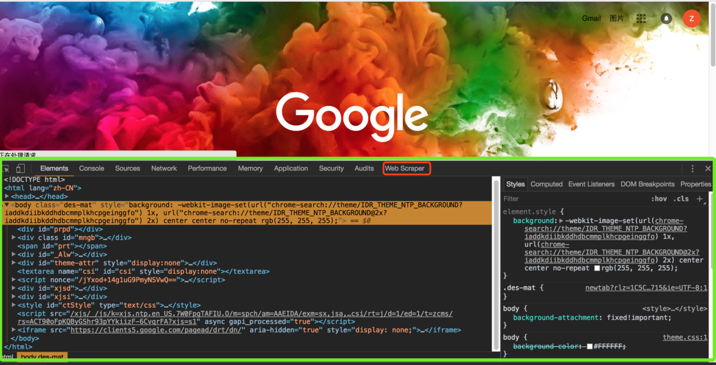
Task: Open the Google apps grid icon
Action: tap(641, 18)
